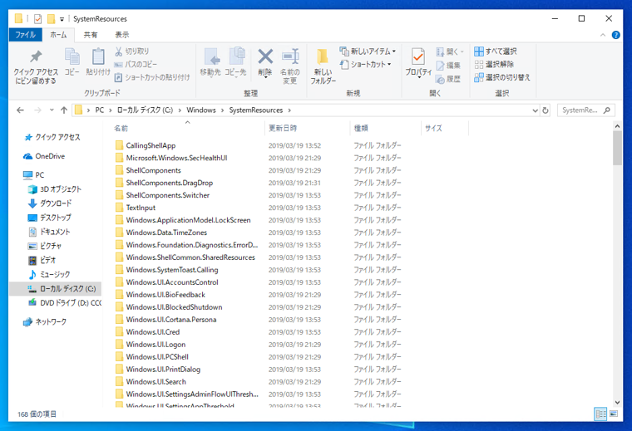Click the Paste (貼り付け) clipboard icon

point(98,56)
